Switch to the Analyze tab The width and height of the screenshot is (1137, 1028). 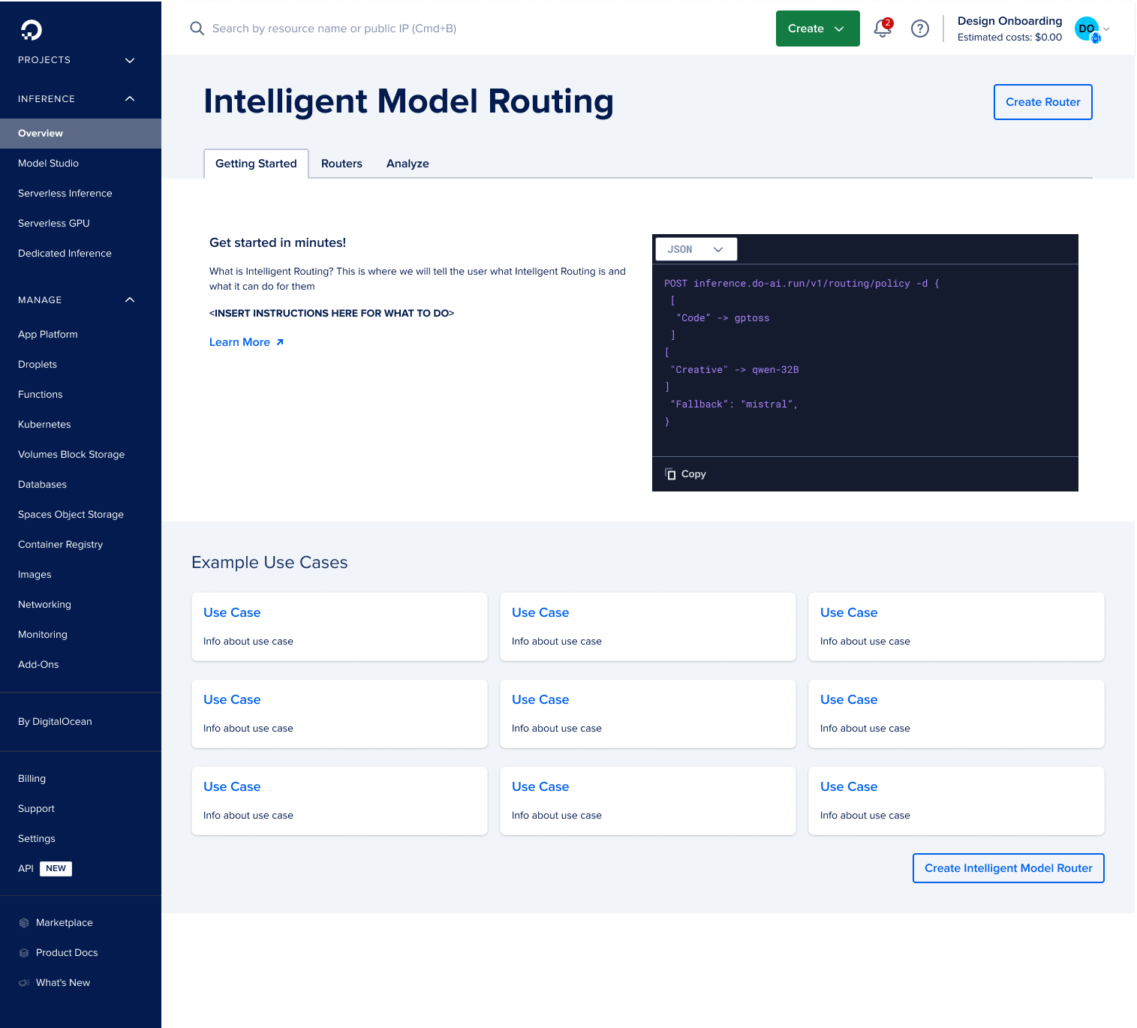[x=408, y=164]
